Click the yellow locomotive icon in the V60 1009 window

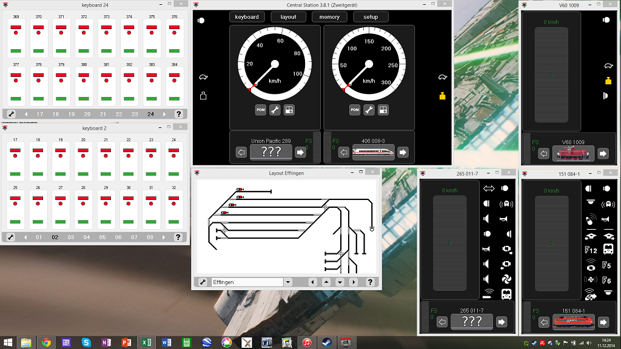[608, 81]
